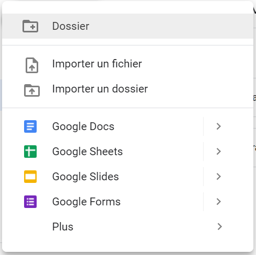The width and height of the screenshot is (256, 255).
Task: Select the Dossier menu entry
Action: 128,26
